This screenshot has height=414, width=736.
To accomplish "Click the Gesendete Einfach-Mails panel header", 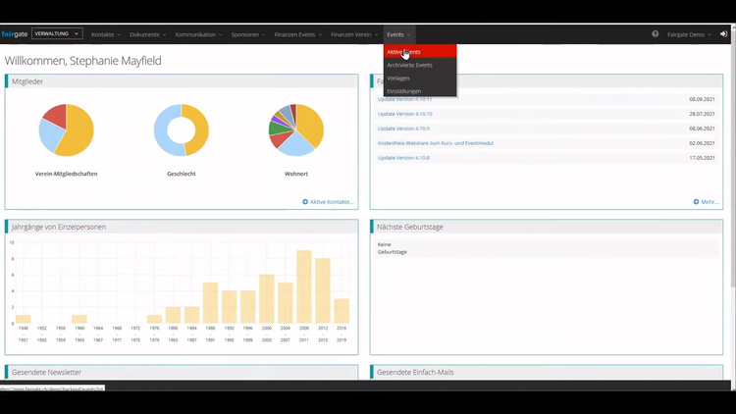I will click(547, 372).
